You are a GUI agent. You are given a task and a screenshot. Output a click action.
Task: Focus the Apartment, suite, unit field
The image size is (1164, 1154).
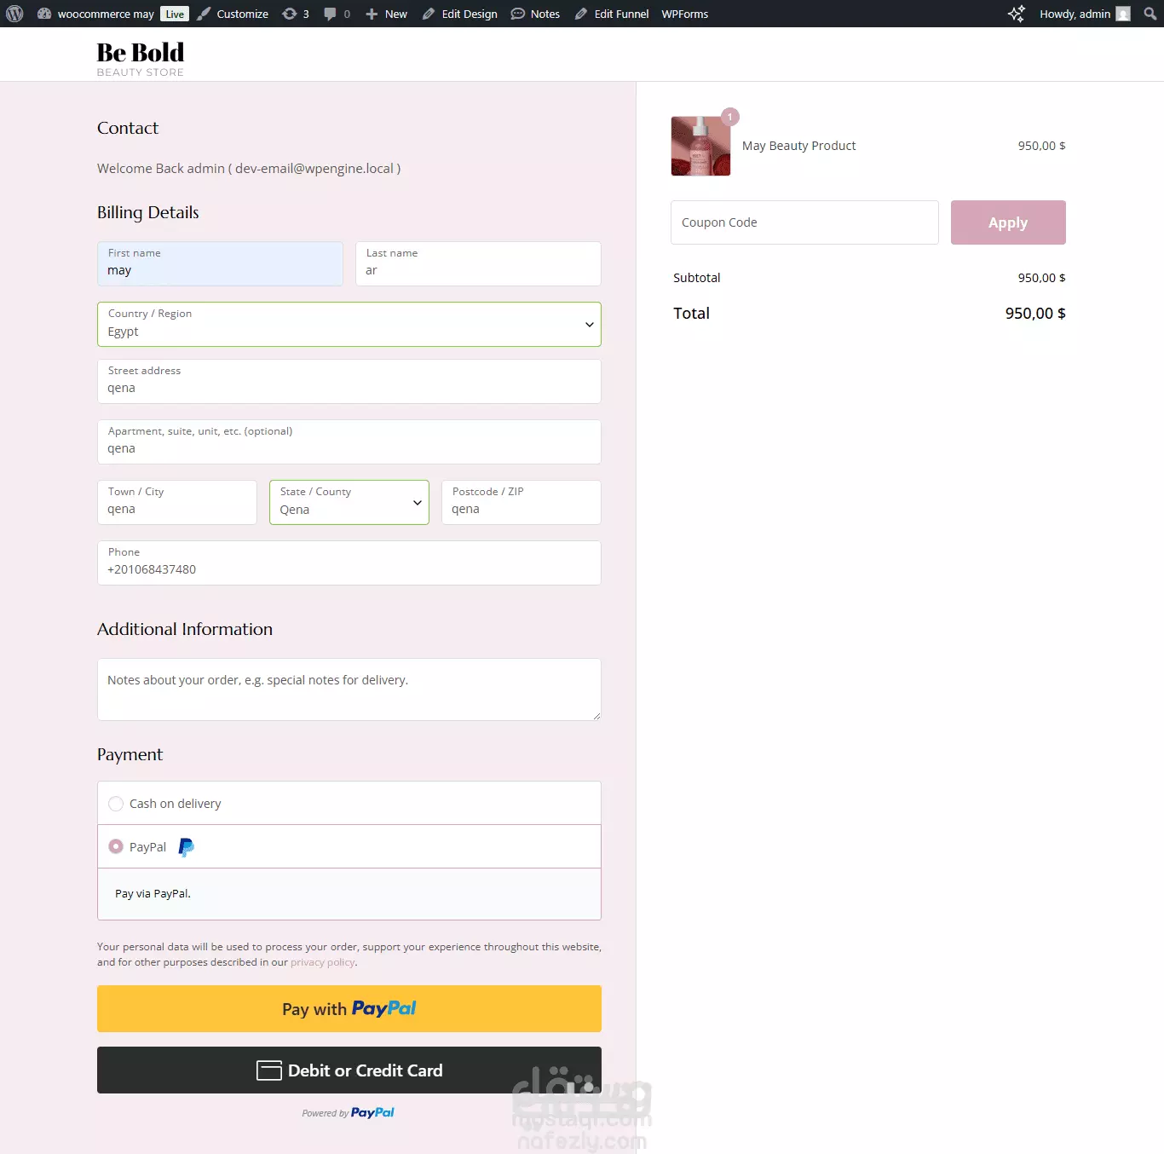(x=349, y=441)
